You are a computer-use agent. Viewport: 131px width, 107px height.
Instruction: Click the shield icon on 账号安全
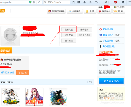click(x=100, y=11)
